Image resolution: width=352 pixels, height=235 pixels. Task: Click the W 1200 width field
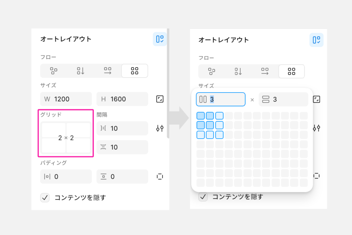pos(66,99)
